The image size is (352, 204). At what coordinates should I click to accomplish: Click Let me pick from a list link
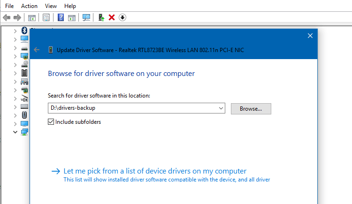[154, 171]
